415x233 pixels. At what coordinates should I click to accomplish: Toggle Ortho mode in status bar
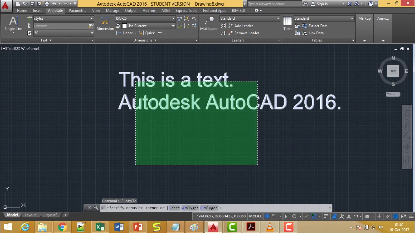(x=287, y=216)
